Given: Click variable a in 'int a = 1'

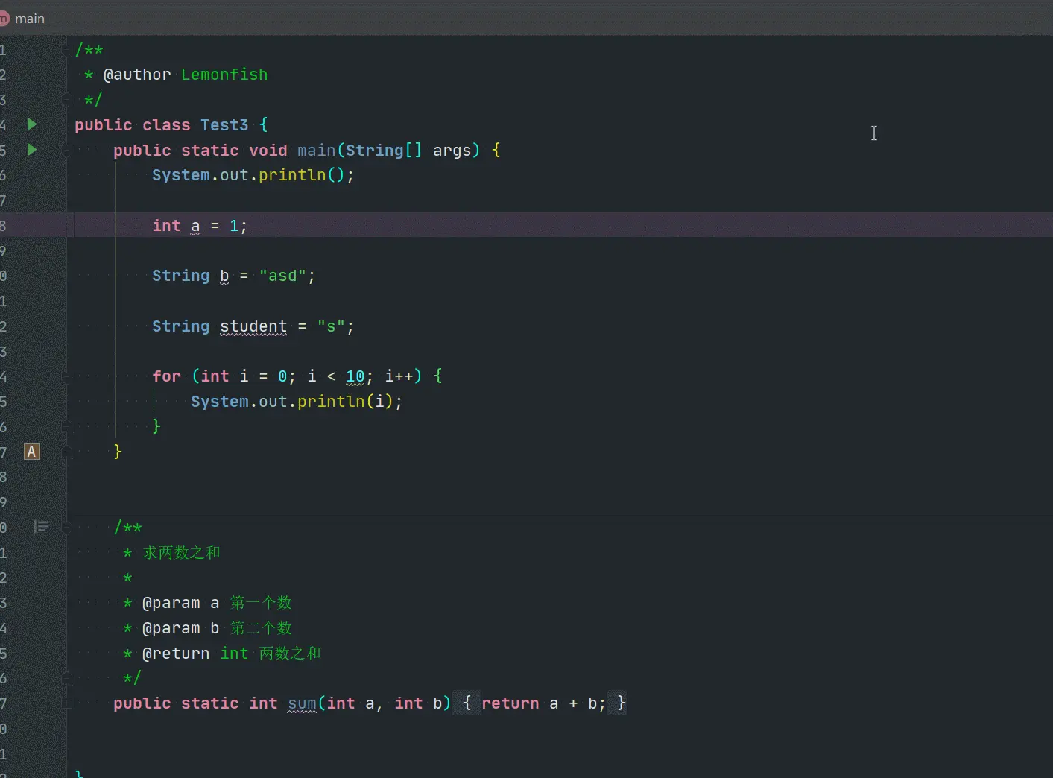Looking at the screenshot, I should click(x=195, y=226).
